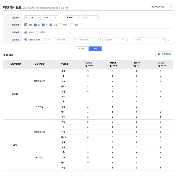The height and width of the screenshot is (176, 176).
Task: Uncheck the 챗봇 channel checkbox
Action: (51, 25)
